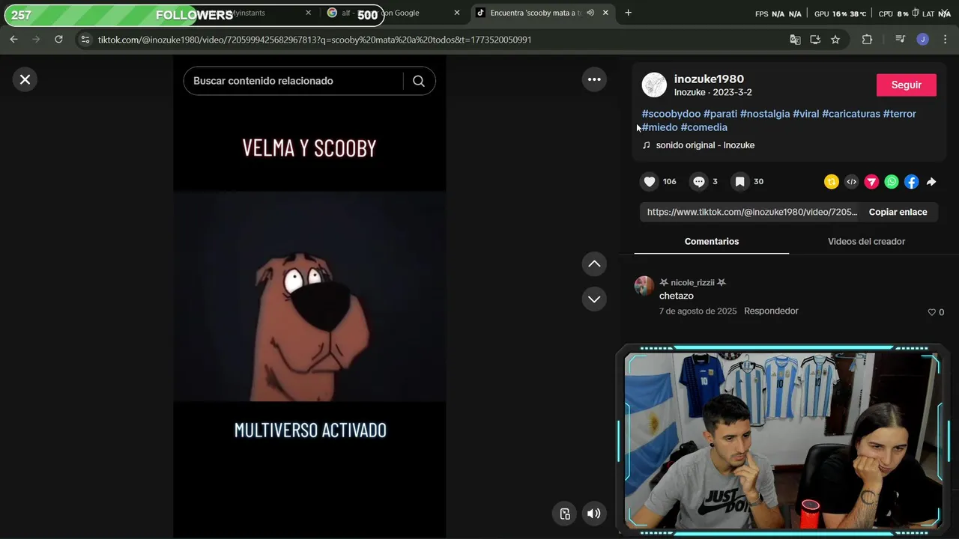Open the #scoobydoo hashtag
This screenshot has height=539, width=959.
pyautogui.click(x=671, y=114)
